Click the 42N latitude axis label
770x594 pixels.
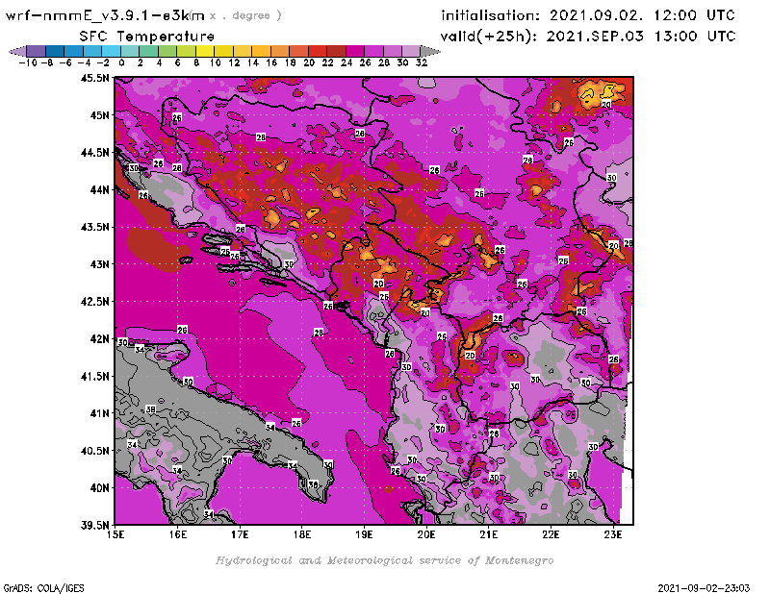click(99, 339)
